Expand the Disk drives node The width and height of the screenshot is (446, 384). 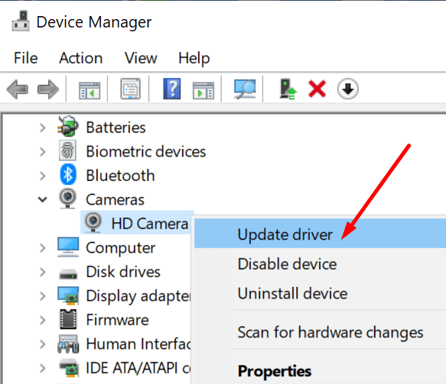(x=43, y=272)
